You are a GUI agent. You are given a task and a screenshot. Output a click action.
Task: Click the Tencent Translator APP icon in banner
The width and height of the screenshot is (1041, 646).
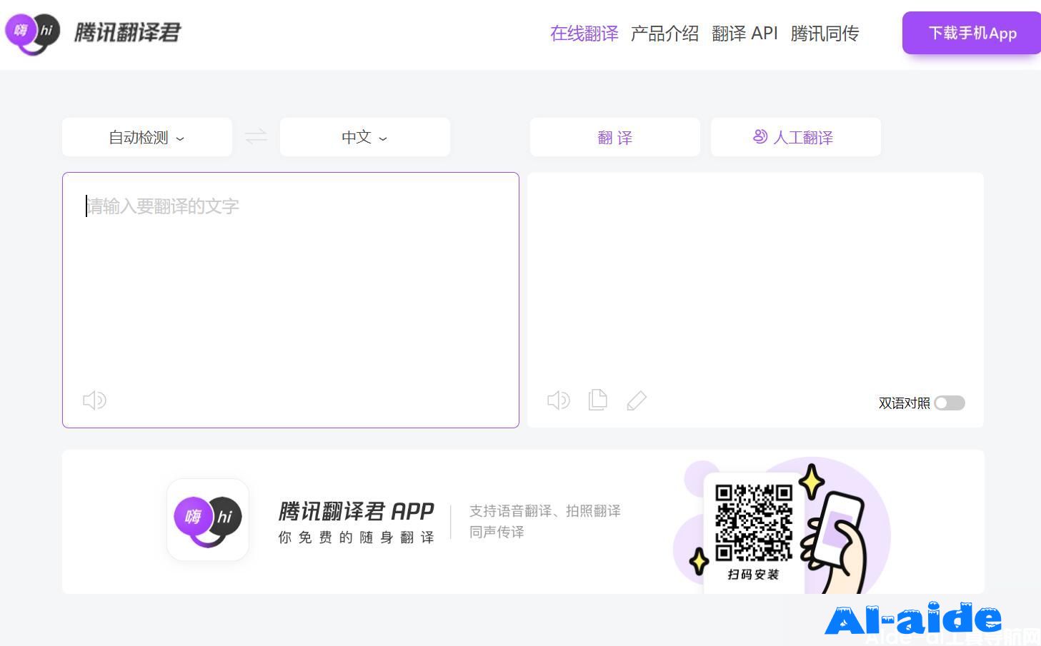coord(208,520)
